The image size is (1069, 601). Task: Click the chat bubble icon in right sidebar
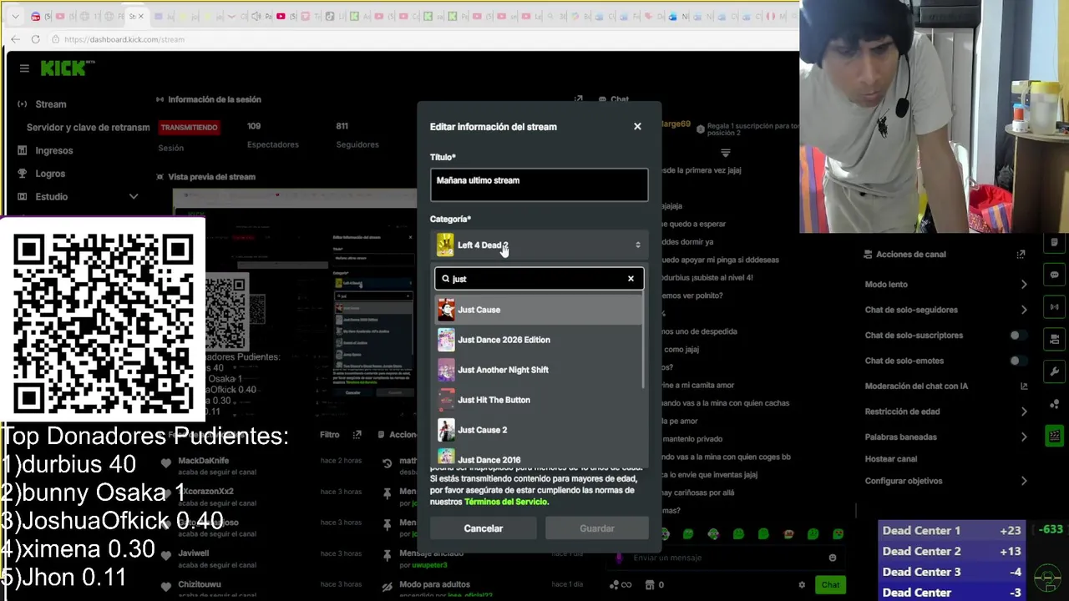tap(1054, 275)
